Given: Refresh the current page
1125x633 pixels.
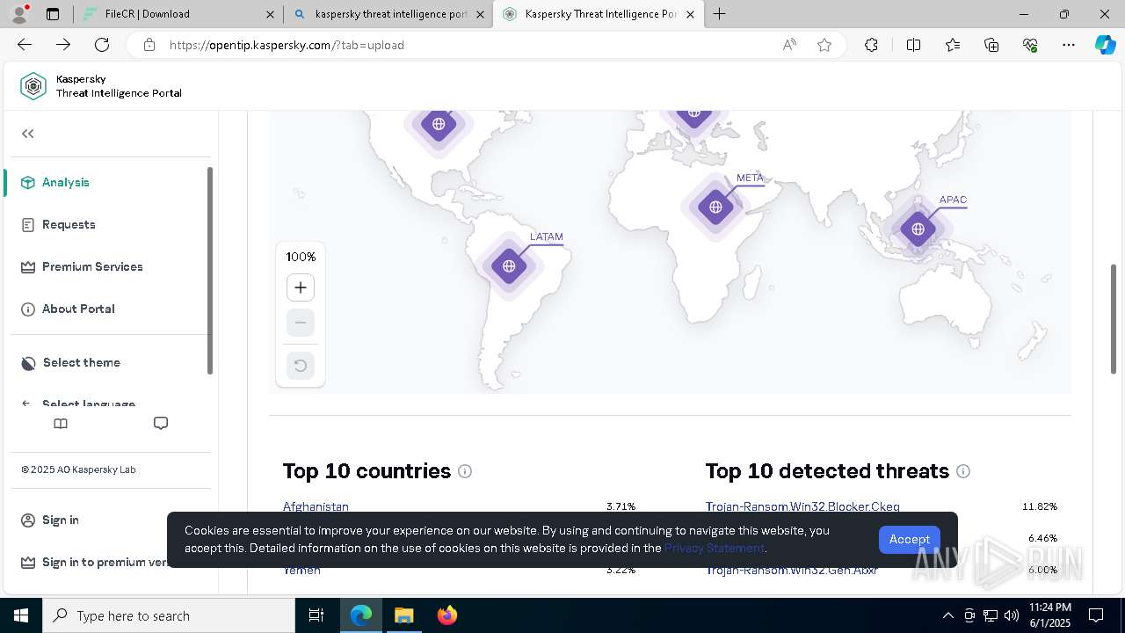Looking at the screenshot, I should 102,45.
